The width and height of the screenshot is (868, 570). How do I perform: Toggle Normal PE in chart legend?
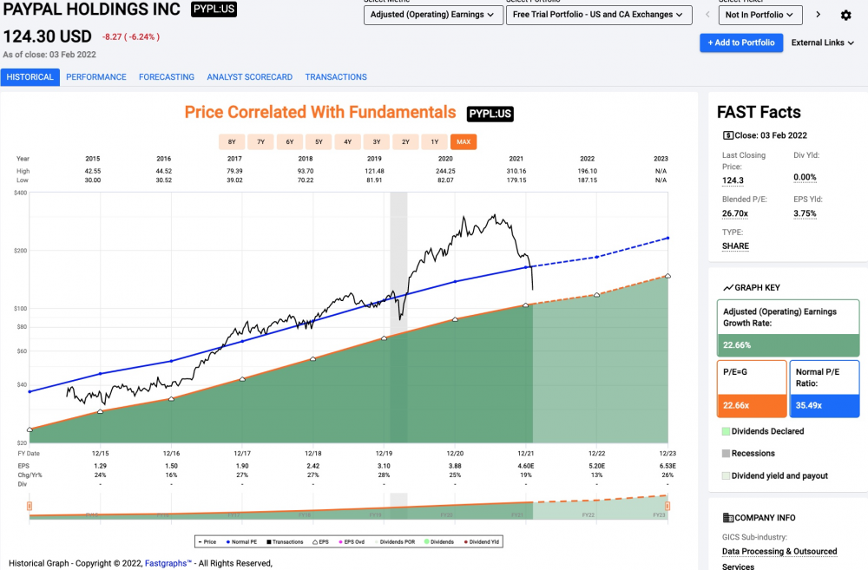point(241,541)
